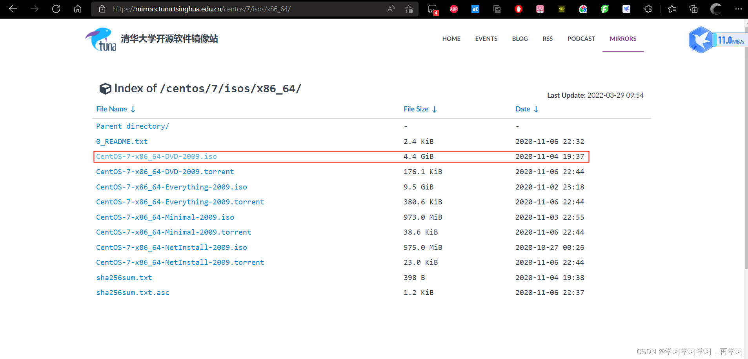Download CentOS-7-x86_64-Minimal-2009.torrent
This screenshot has height=359, width=748.
pyautogui.click(x=174, y=232)
